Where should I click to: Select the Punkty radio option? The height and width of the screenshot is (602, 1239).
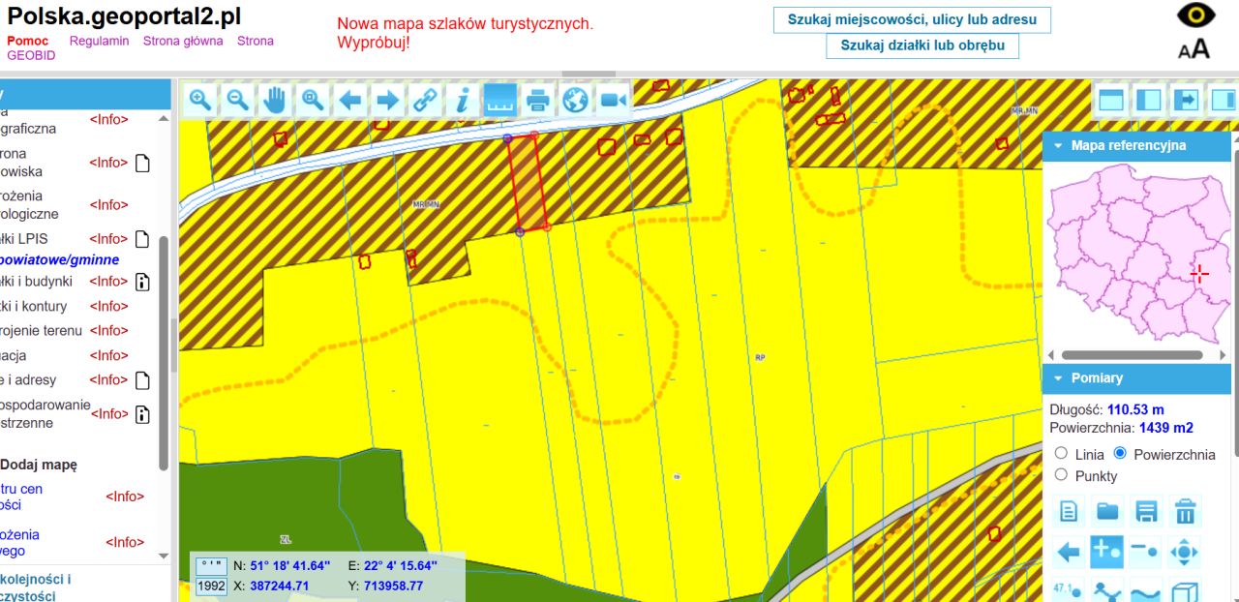[x=1061, y=474]
